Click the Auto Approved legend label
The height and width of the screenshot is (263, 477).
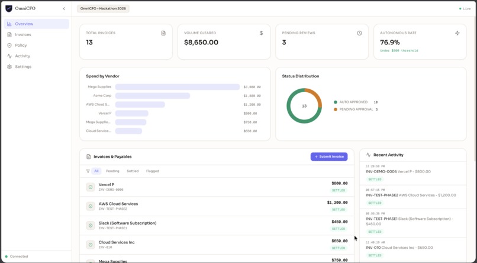tap(353, 102)
